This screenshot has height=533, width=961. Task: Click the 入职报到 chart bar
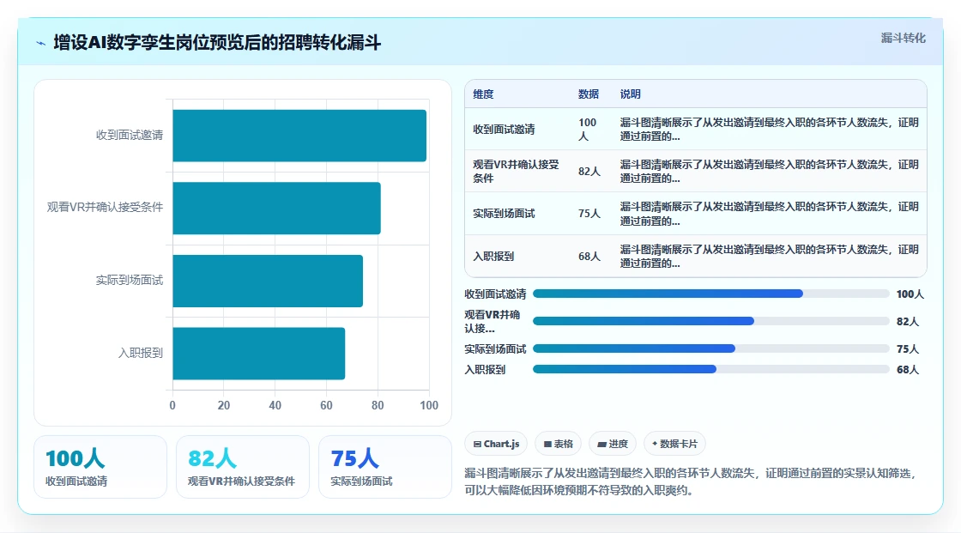[258, 354]
